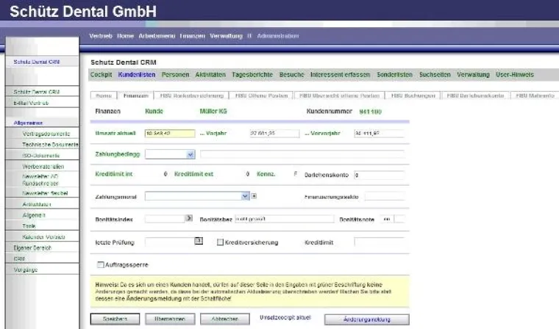559x329 pixels.
Task: Click the letzte Prüfung date field
Action: pyautogui.click(x=170, y=242)
